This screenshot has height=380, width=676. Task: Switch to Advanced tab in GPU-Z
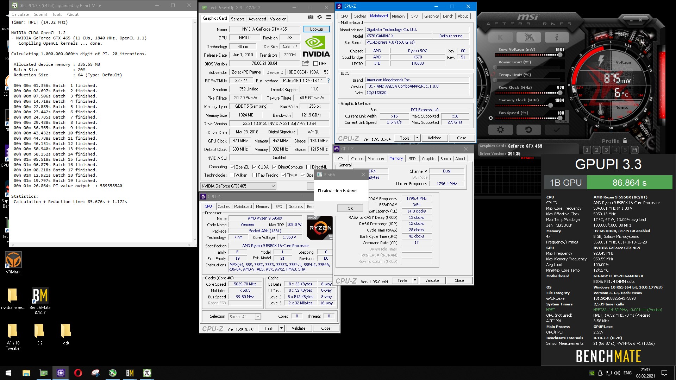pos(257,19)
